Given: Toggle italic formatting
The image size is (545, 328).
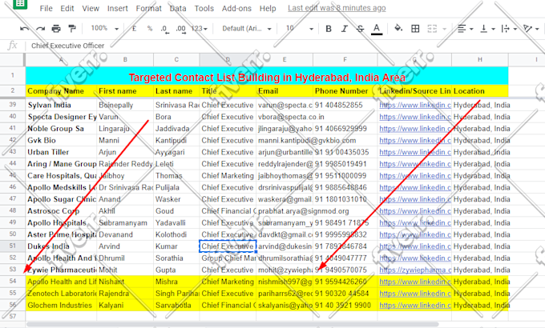Looking at the screenshot, I should click(345, 29).
